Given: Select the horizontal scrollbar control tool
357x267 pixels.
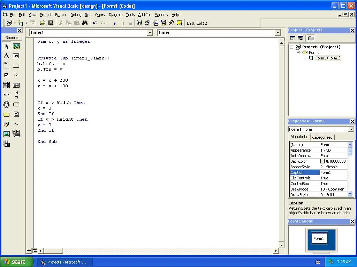Looking at the screenshot, I should (x=7, y=95).
